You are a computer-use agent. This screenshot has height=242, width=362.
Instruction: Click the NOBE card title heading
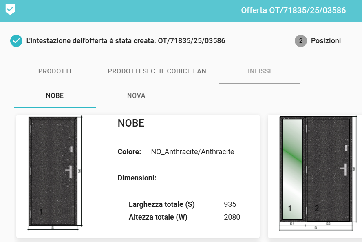coord(131,123)
